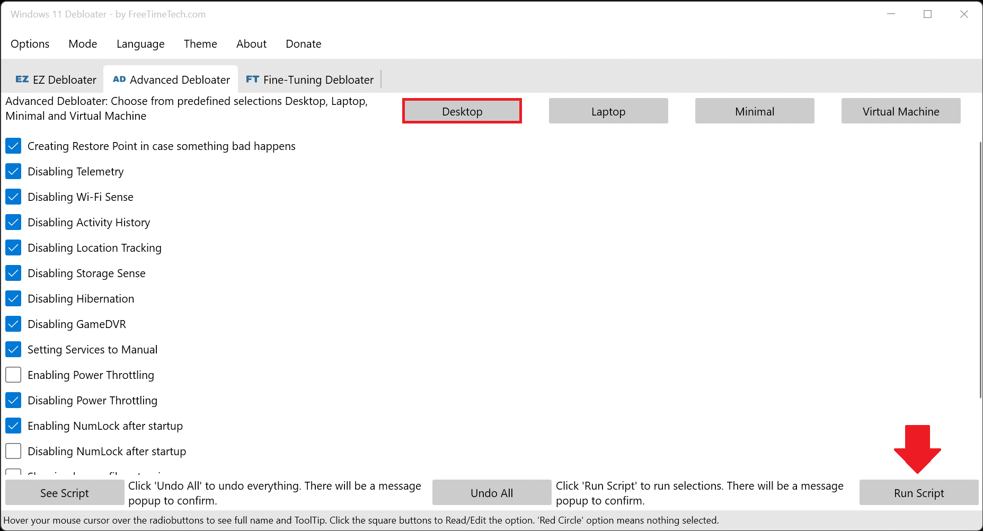Uncheck Disabling Hibernation
983x531 pixels.
coord(13,298)
